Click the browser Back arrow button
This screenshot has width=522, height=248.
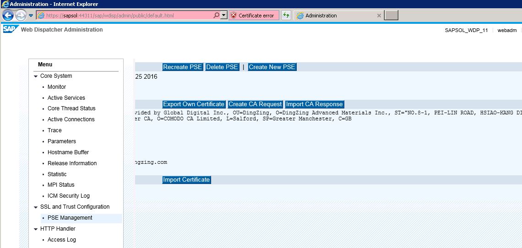click(x=8, y=15)
